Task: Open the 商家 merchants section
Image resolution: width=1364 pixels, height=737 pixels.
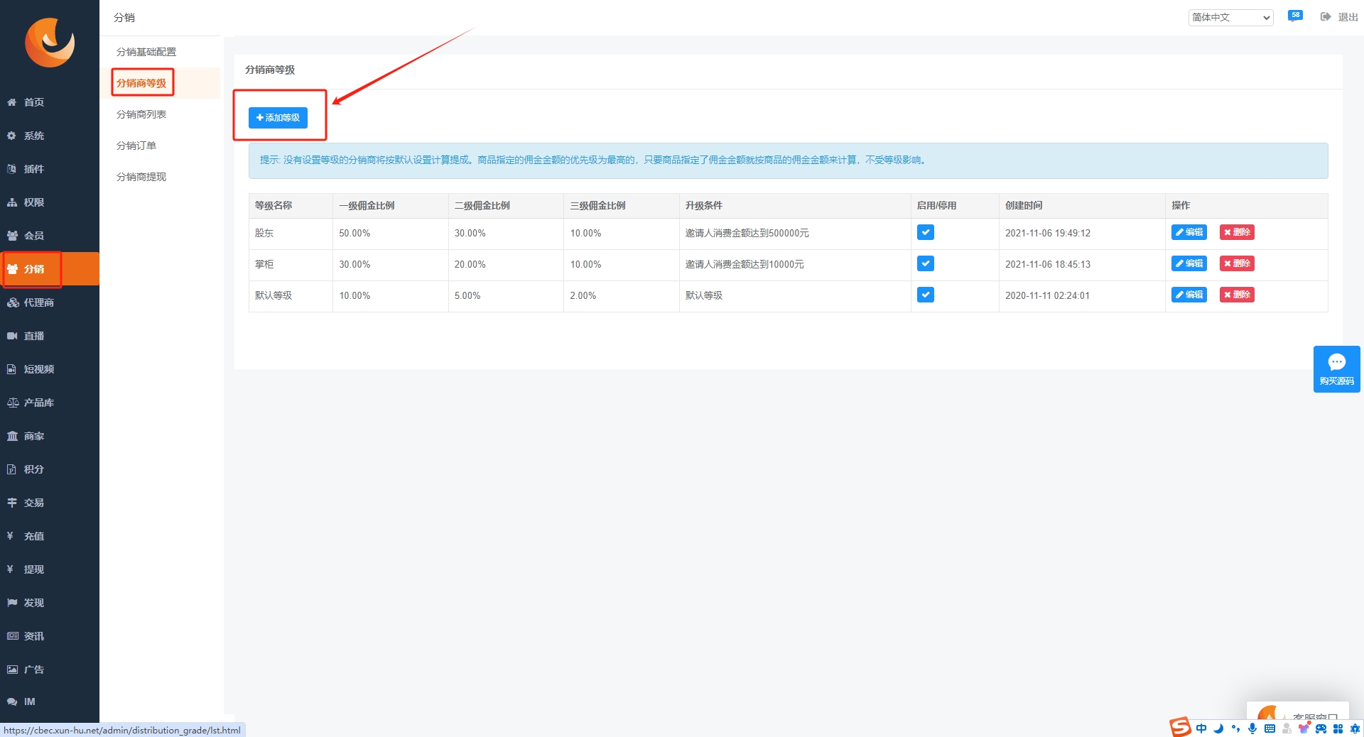Action: pos(50,436)
